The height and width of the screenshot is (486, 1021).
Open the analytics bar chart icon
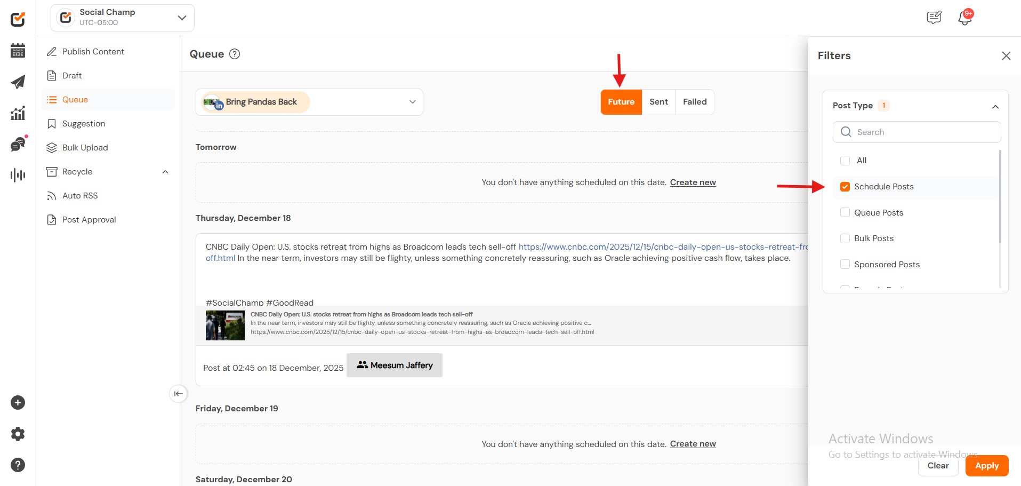tap(18, 113)
